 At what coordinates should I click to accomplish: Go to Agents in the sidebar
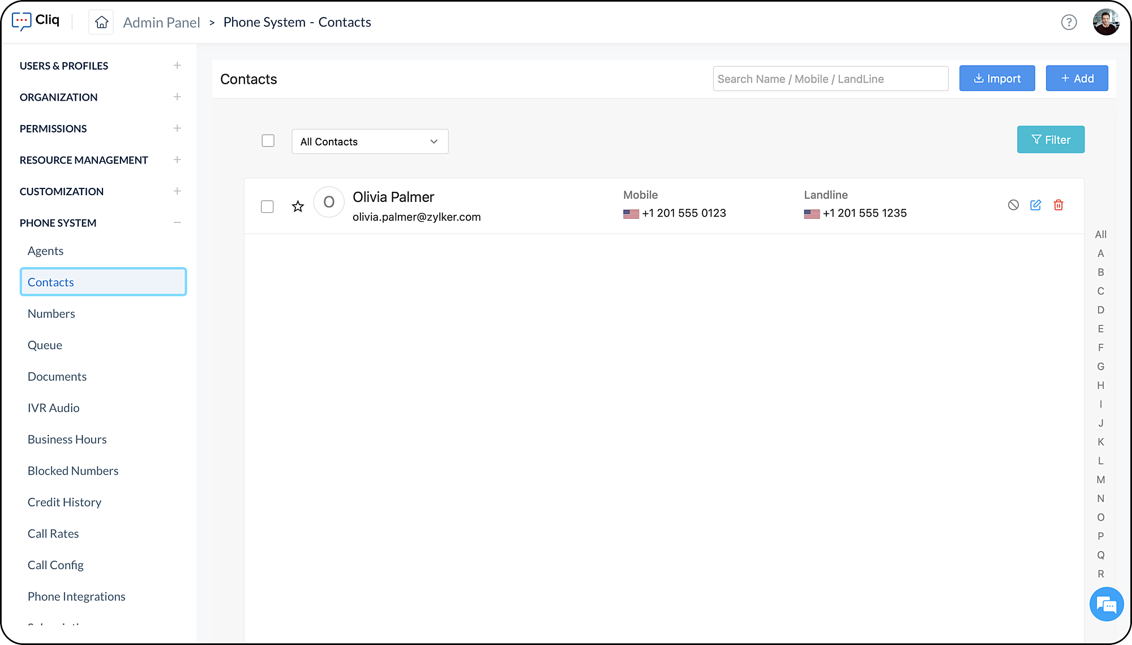45,251
